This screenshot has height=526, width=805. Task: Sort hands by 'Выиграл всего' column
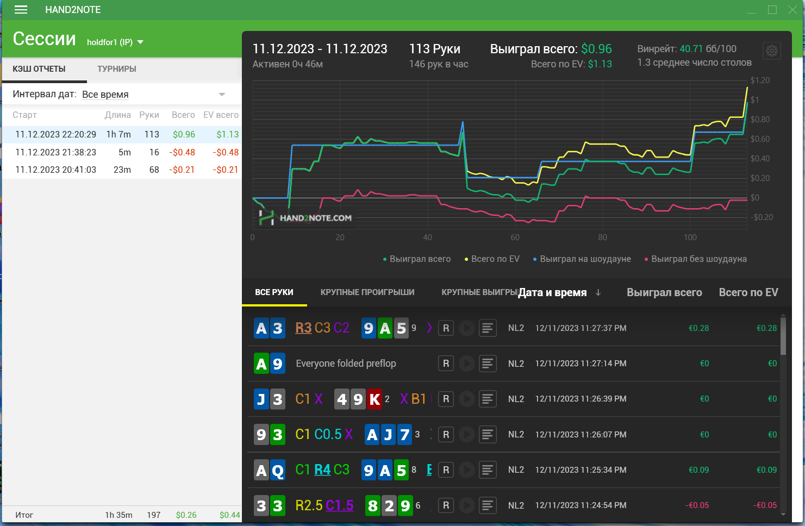coord(664,292)
